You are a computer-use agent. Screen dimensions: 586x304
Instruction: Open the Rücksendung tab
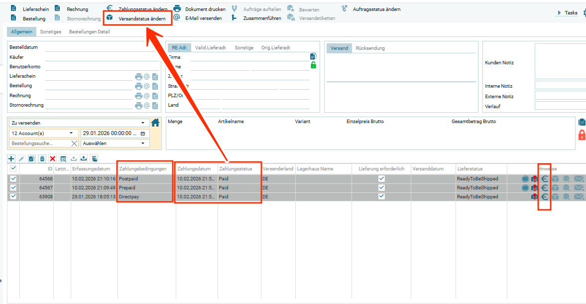[370, 48]
